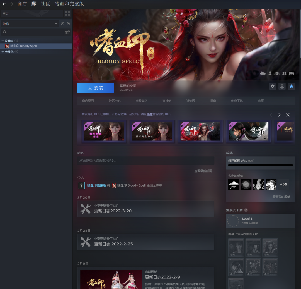Click the Steam Cloud icon on banner
The image size is (301, 289).
263,73
